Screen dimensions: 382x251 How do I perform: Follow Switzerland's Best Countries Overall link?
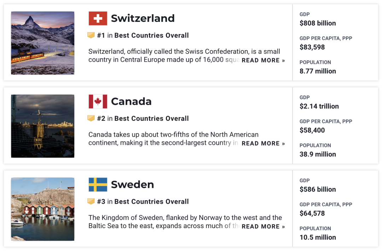tap(151, 35)
